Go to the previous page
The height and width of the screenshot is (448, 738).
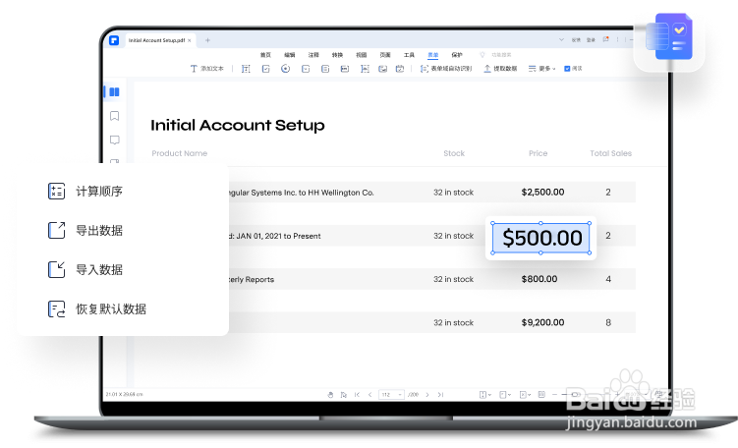(369, 395)
